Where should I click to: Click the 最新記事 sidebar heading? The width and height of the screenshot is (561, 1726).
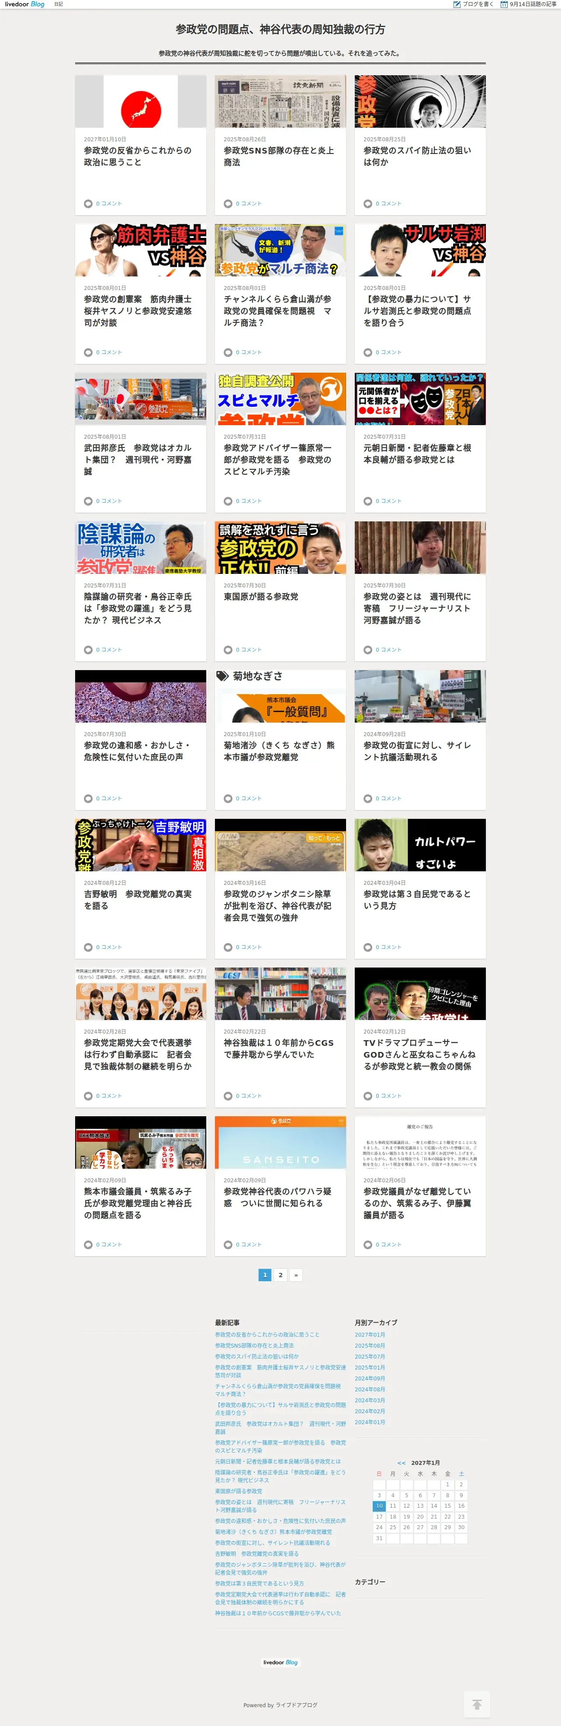pyautogui.click(x=227, y=1323)
